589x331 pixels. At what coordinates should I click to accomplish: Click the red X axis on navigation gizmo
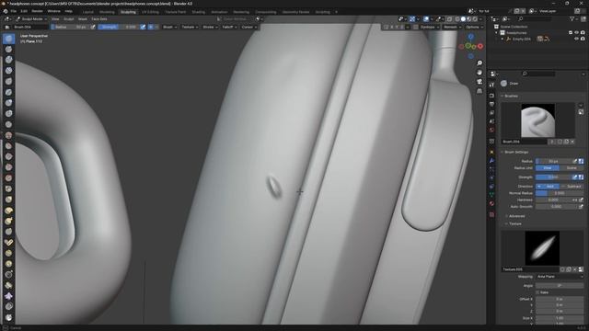click(480, 46)
